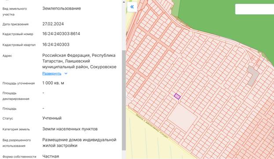Screen dimensions: 274x159
Task: Open cadastral quarter value 16:24:240303
Action: [x=56, y=44]
